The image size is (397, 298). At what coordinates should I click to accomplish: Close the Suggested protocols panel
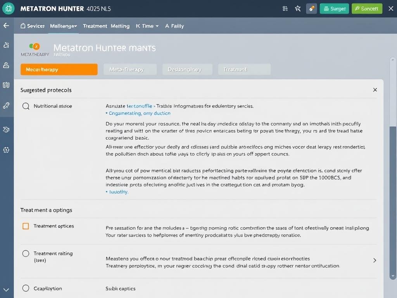pyautogui.click(x=375, y=90)
